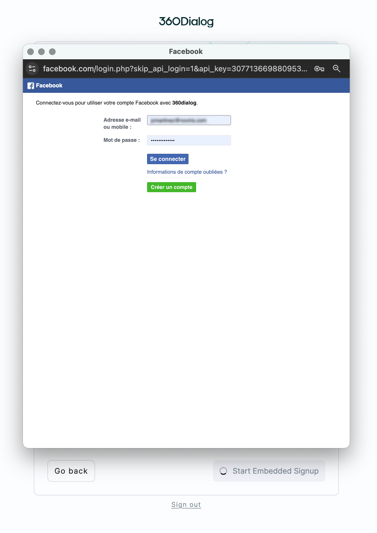Click the Go back button

[x=71, y=471]
